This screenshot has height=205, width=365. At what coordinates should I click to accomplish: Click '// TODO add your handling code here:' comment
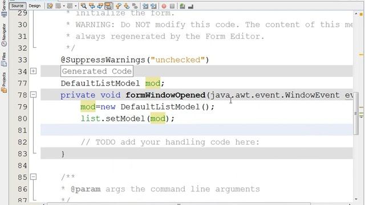tap(170, 142)
